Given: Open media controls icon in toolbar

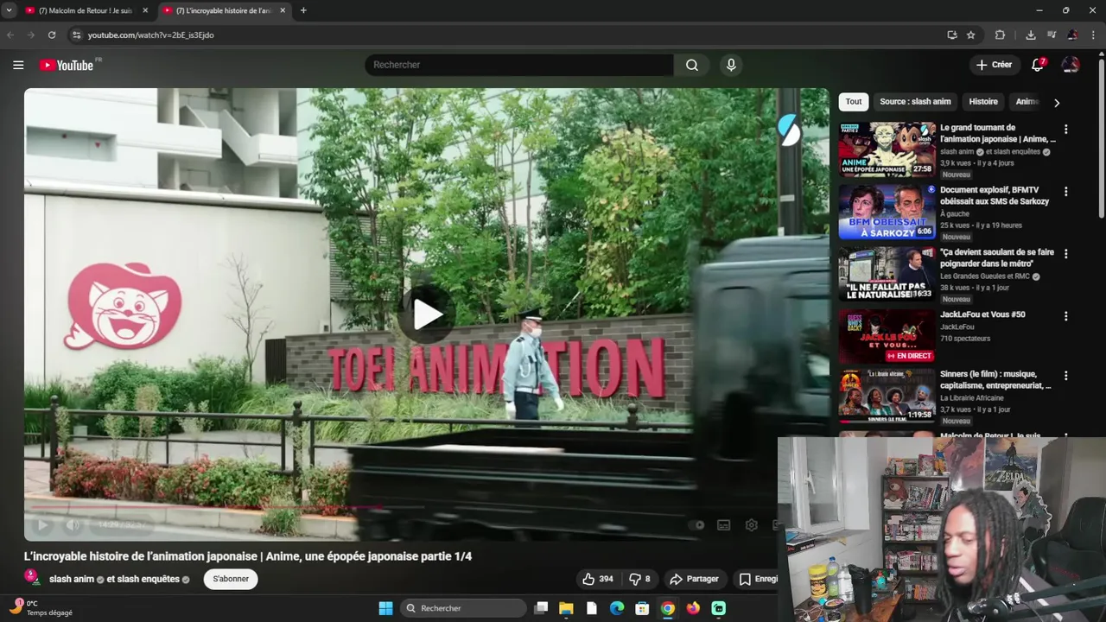Looking at the screenshot, I should (1052, 35).
